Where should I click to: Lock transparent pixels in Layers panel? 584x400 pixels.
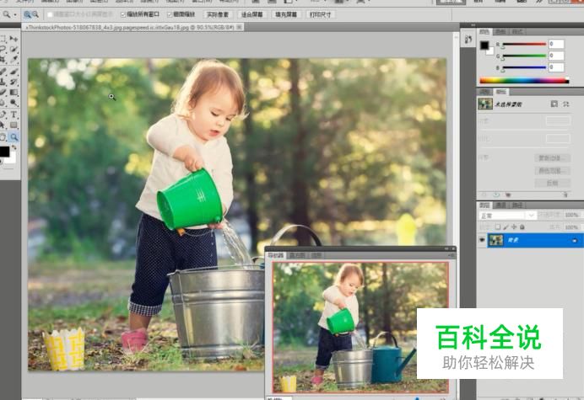click(x=498, y=227)
